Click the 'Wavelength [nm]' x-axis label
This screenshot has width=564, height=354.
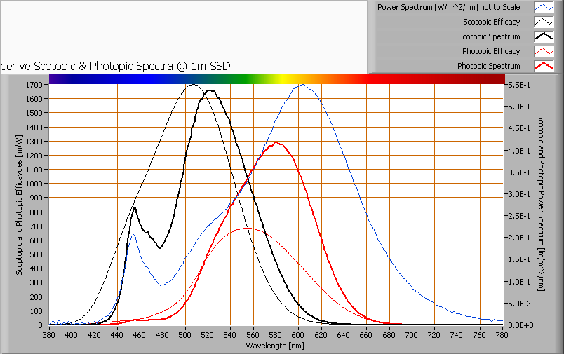[275, 346]
